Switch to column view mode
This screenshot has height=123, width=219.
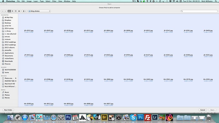tap(15, 11)
